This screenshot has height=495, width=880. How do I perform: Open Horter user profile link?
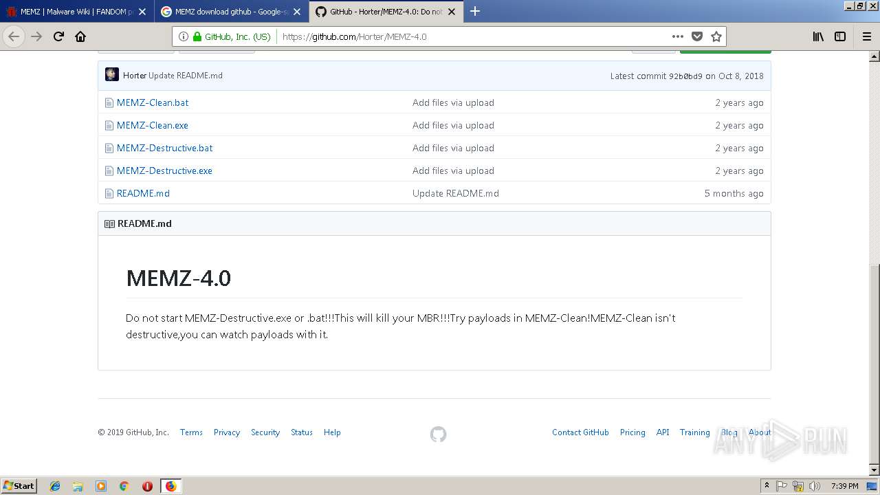coord(135,76)
